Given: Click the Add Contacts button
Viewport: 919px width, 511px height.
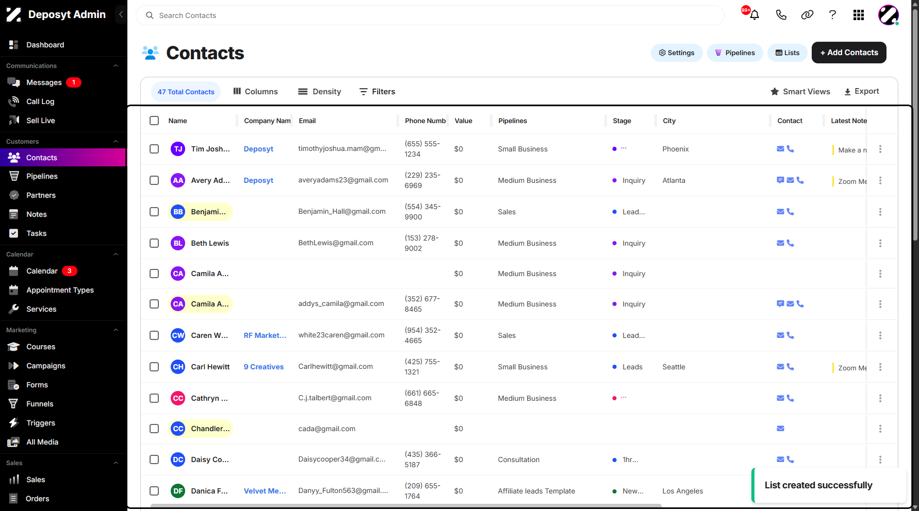Looking at the screenshot, I should [x=849, y=53].
